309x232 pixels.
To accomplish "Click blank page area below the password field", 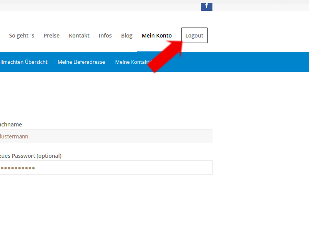I will click(x=116, y=205).
